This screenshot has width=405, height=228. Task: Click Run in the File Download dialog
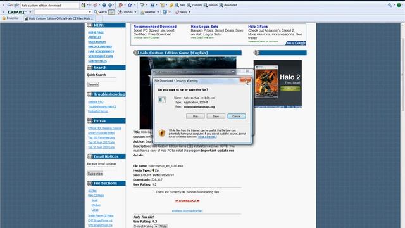196,117
